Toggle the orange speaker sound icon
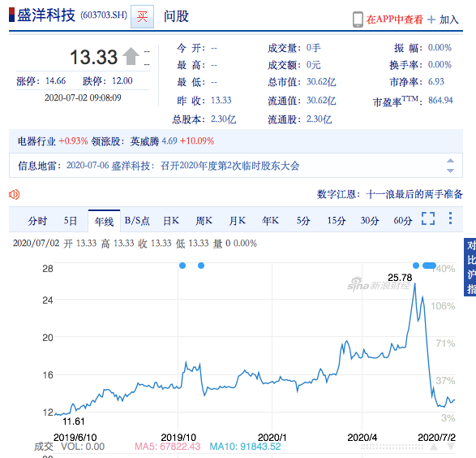The height and width of the screenshot is (458, 476). point(15,194)
